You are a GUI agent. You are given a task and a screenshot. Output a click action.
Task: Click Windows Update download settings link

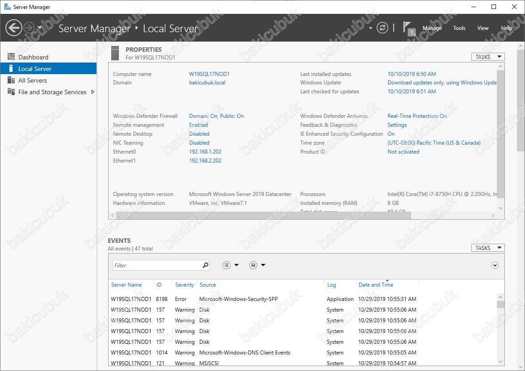click(441, 82)
